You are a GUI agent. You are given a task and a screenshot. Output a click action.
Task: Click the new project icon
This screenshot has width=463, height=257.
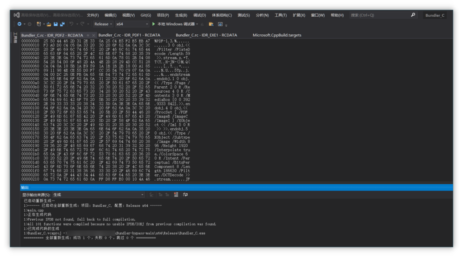[39, 24]
